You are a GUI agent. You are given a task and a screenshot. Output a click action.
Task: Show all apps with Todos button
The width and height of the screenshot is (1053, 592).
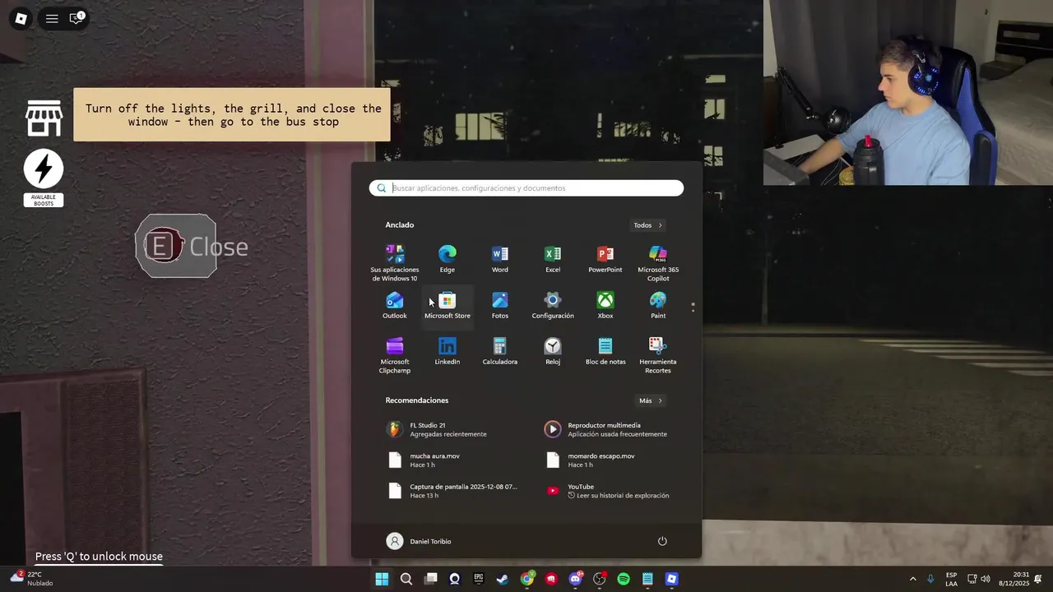[x=648, y=225]
